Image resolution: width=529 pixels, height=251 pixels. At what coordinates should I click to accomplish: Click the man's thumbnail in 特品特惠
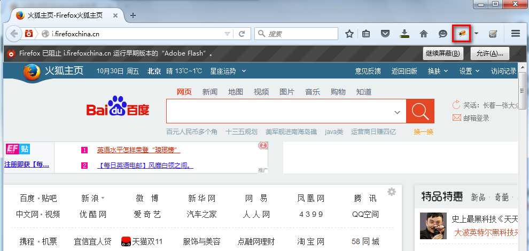click(x=433, y=226)
